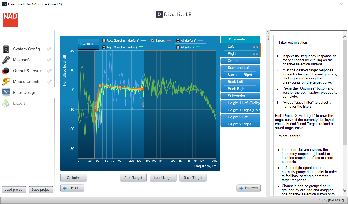Select the Back Right channel
The height and width of the screenshot is (204, 348).
tap(241, 89)
